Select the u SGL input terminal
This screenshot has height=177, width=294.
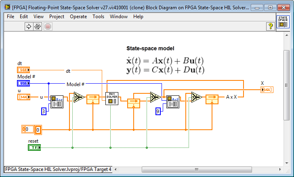click(x=24, y=97)
